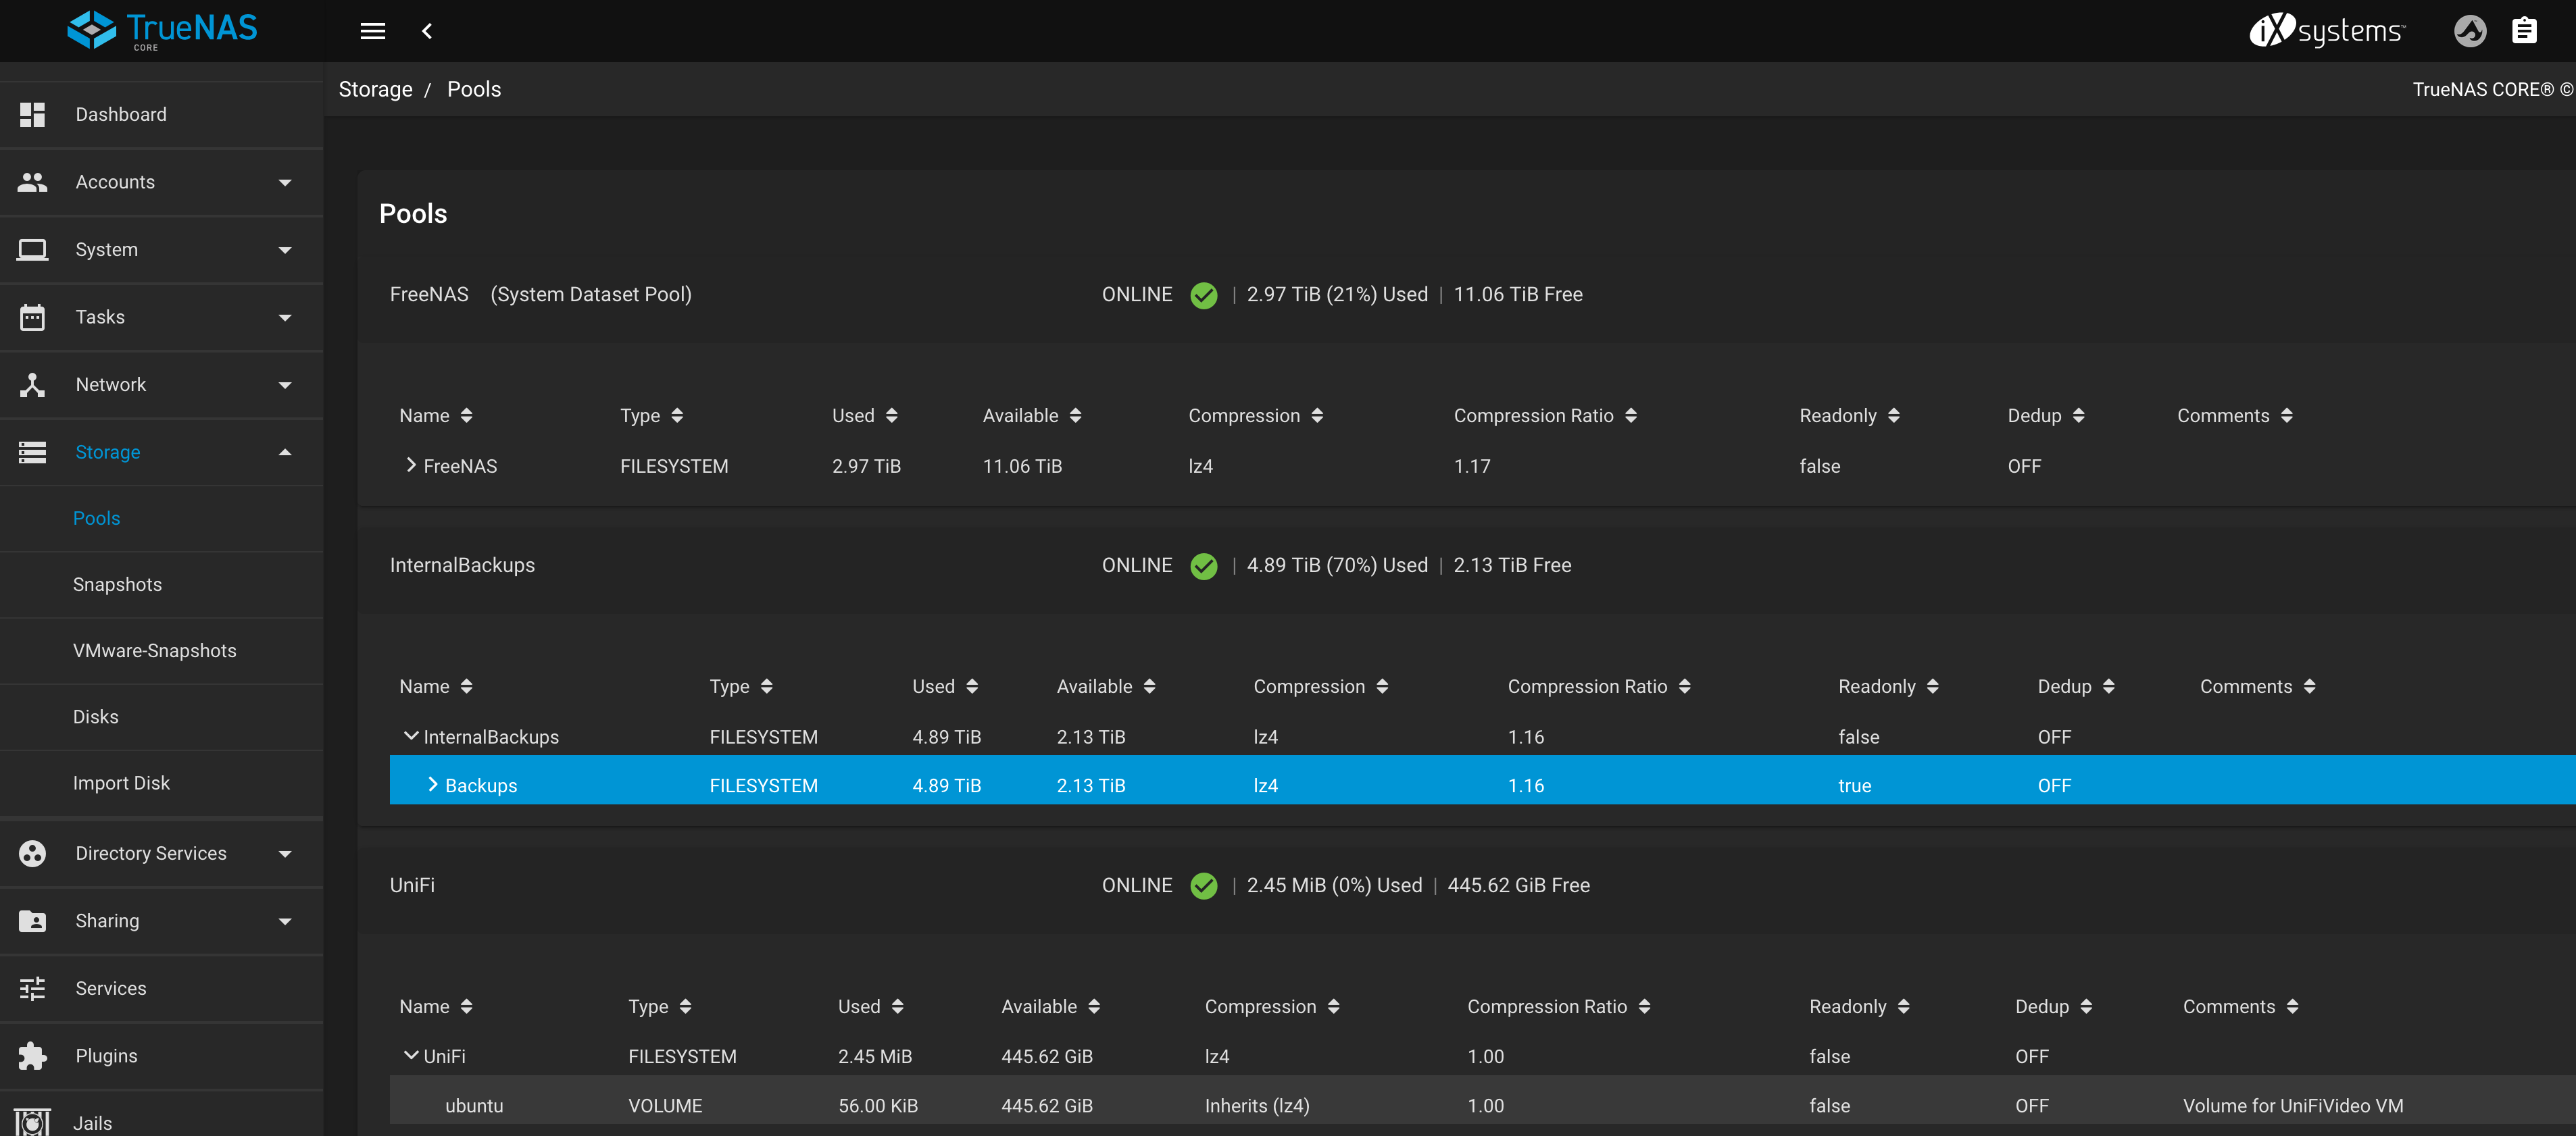Viewport: 2576px width, 1136px height.
Task: Click the Dashboard sidebar icon
Action: [32, 114]
